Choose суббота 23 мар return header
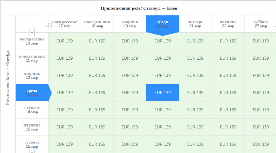 [260, 24]
